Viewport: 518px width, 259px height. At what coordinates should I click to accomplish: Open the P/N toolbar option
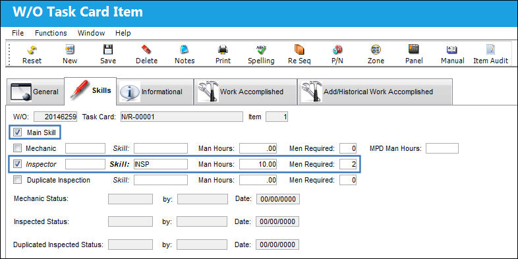click(x=337, y=50)
